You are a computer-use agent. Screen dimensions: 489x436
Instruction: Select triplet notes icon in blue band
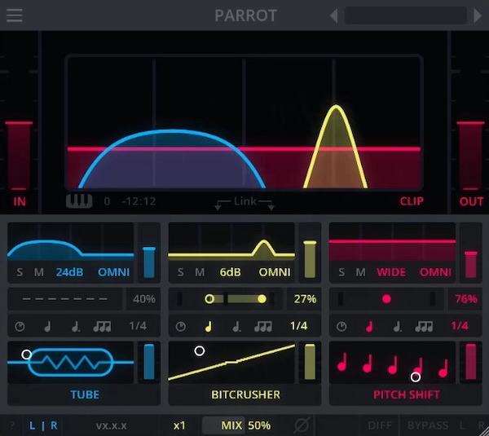click(103, 327)
